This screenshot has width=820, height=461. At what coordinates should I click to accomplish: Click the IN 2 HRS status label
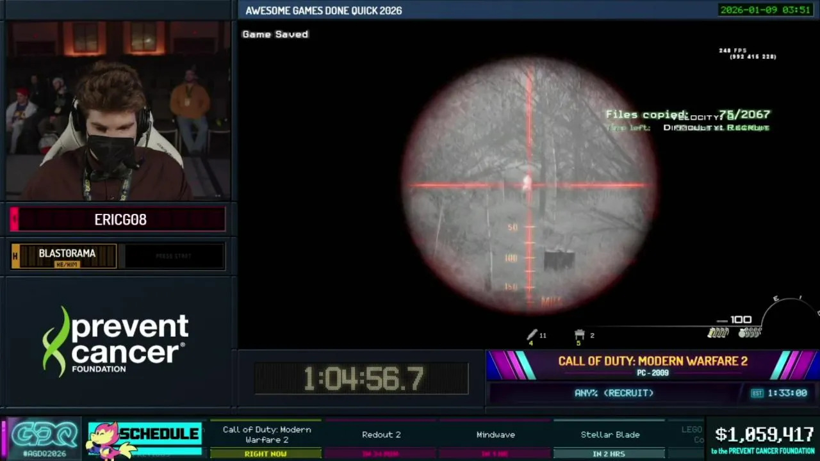coord(609,454)
